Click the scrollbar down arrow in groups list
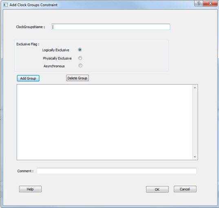The height and width of the screenshot is (208, 219). [x=195, y=157]
